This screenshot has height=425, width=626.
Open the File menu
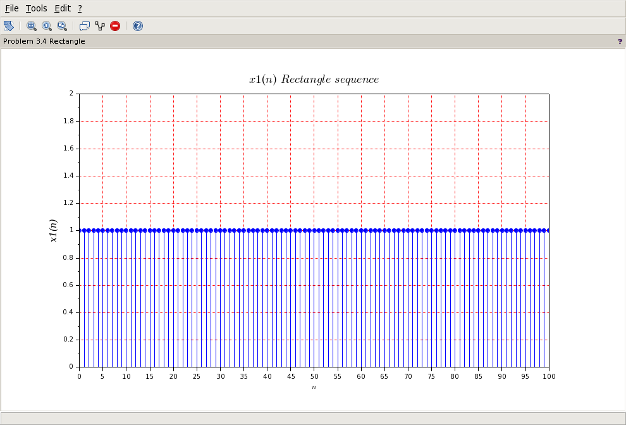[11, 8]
